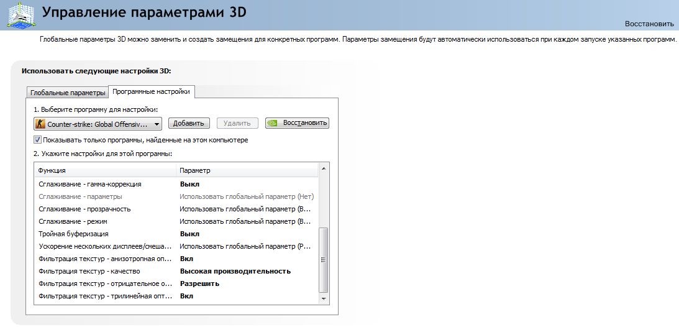Click the 3D settings cube icon in header
The image size is (679, 327).
click(19, 14)
